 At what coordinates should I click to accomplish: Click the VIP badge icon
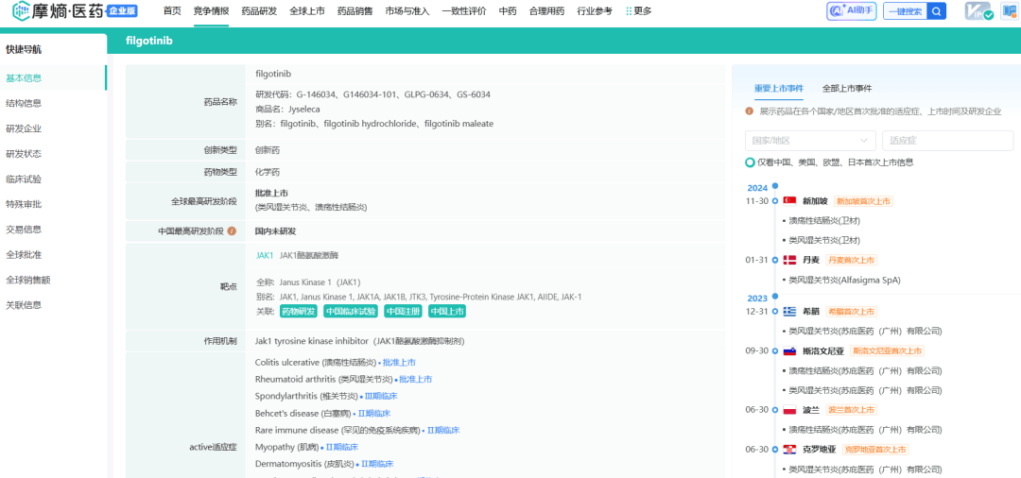click(x=978, y=11)
